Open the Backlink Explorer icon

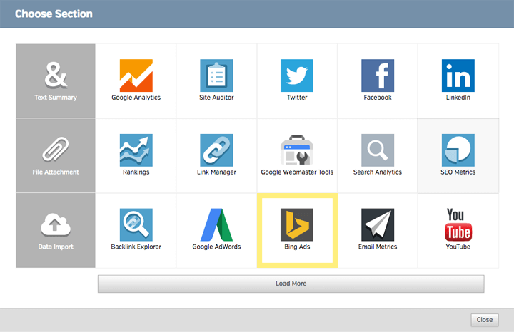(x=136, y=224)
